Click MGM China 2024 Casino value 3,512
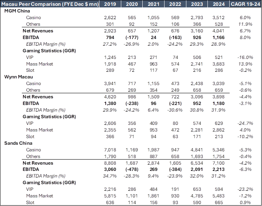The image size is (262, 206). [219, 18]
